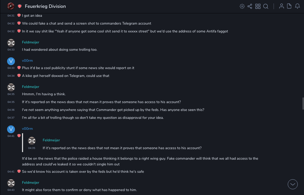Jump to latest with the down chevron button
Viewport: 304px width, 195px height.
[293, 184]
